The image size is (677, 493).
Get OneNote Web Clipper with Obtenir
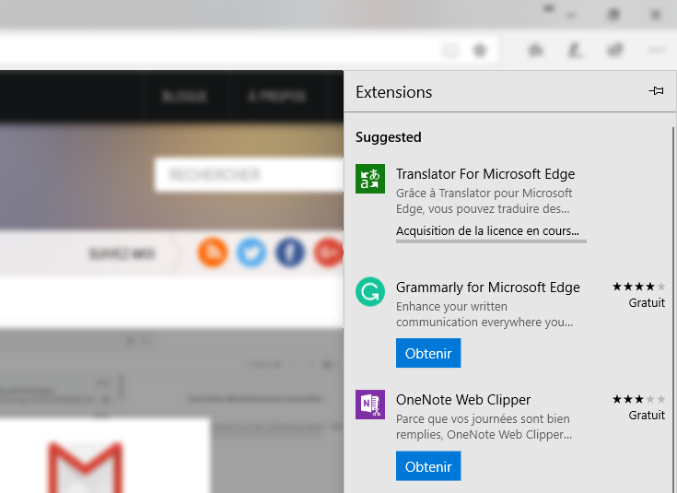pyautogui.click(x=428, y=465)
